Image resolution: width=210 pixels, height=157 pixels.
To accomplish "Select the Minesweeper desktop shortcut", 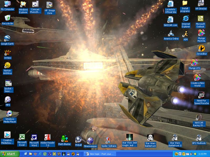I will coord(90,142).
